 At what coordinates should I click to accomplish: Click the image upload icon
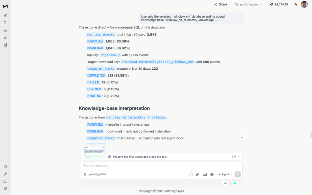click(205, 174)
